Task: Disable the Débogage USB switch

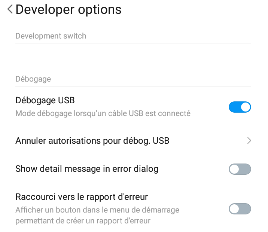Action: (240, 107)
